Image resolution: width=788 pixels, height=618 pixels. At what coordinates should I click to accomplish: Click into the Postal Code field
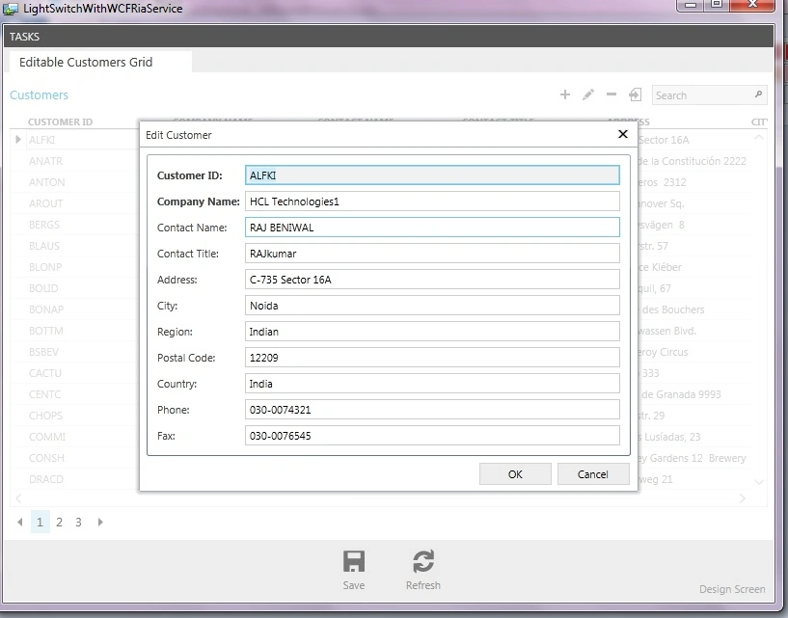pyautogui.click(x=432, y=358)
